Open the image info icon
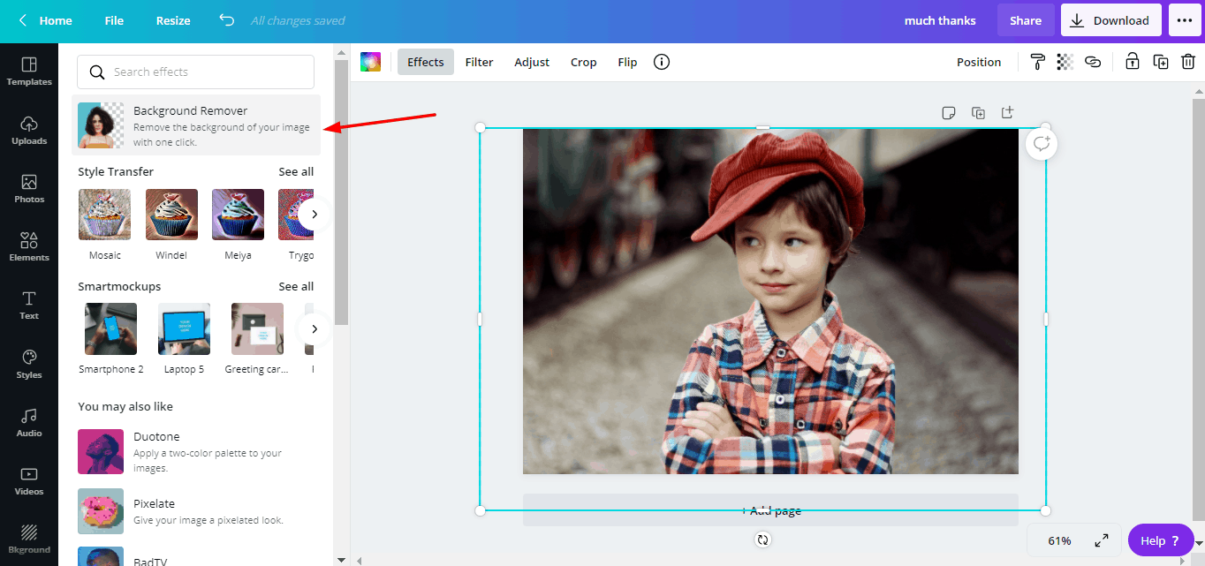1205x566 pixels. [x=662, y=62]
